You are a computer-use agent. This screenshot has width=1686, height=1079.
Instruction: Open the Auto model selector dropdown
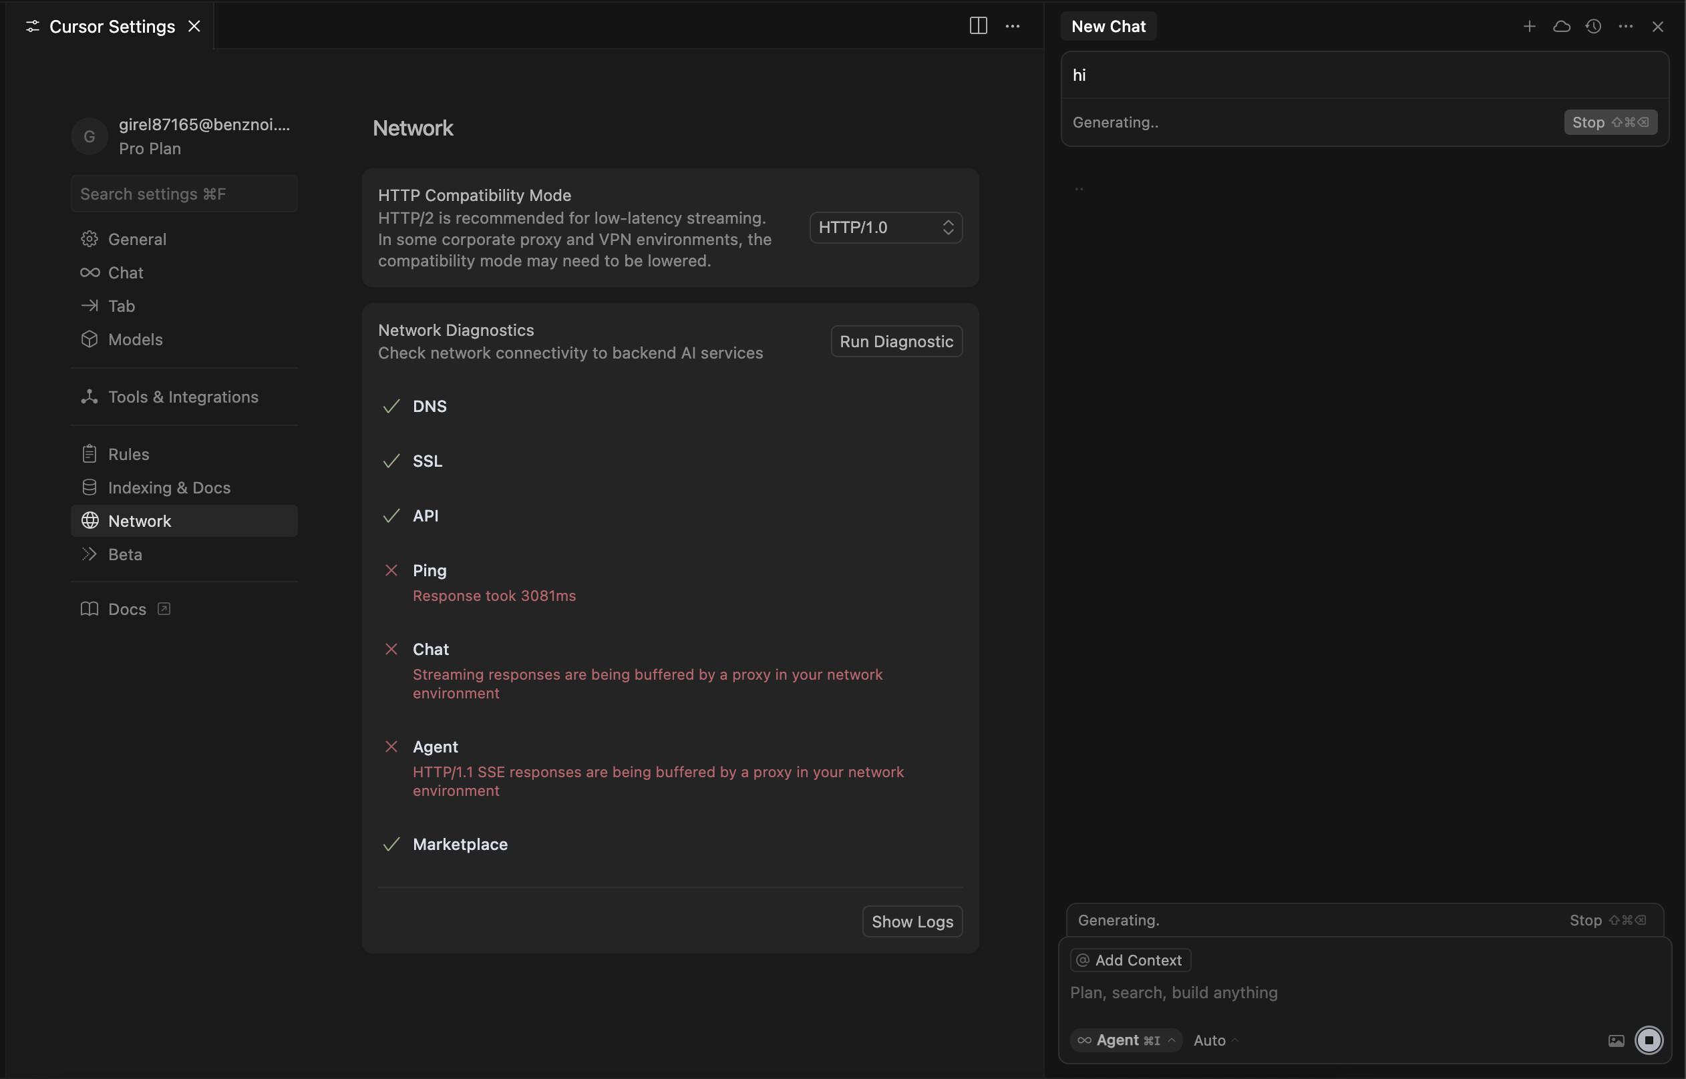(1216, 1040)
